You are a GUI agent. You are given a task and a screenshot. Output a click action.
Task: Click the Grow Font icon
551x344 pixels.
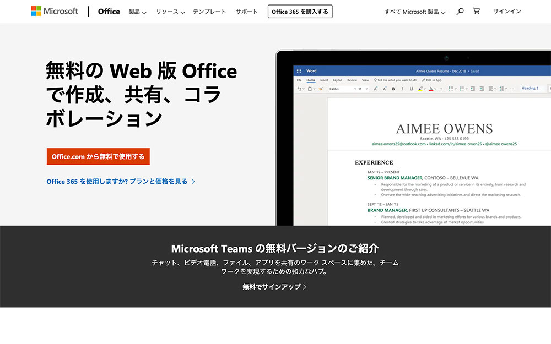[x=376, y=89]
